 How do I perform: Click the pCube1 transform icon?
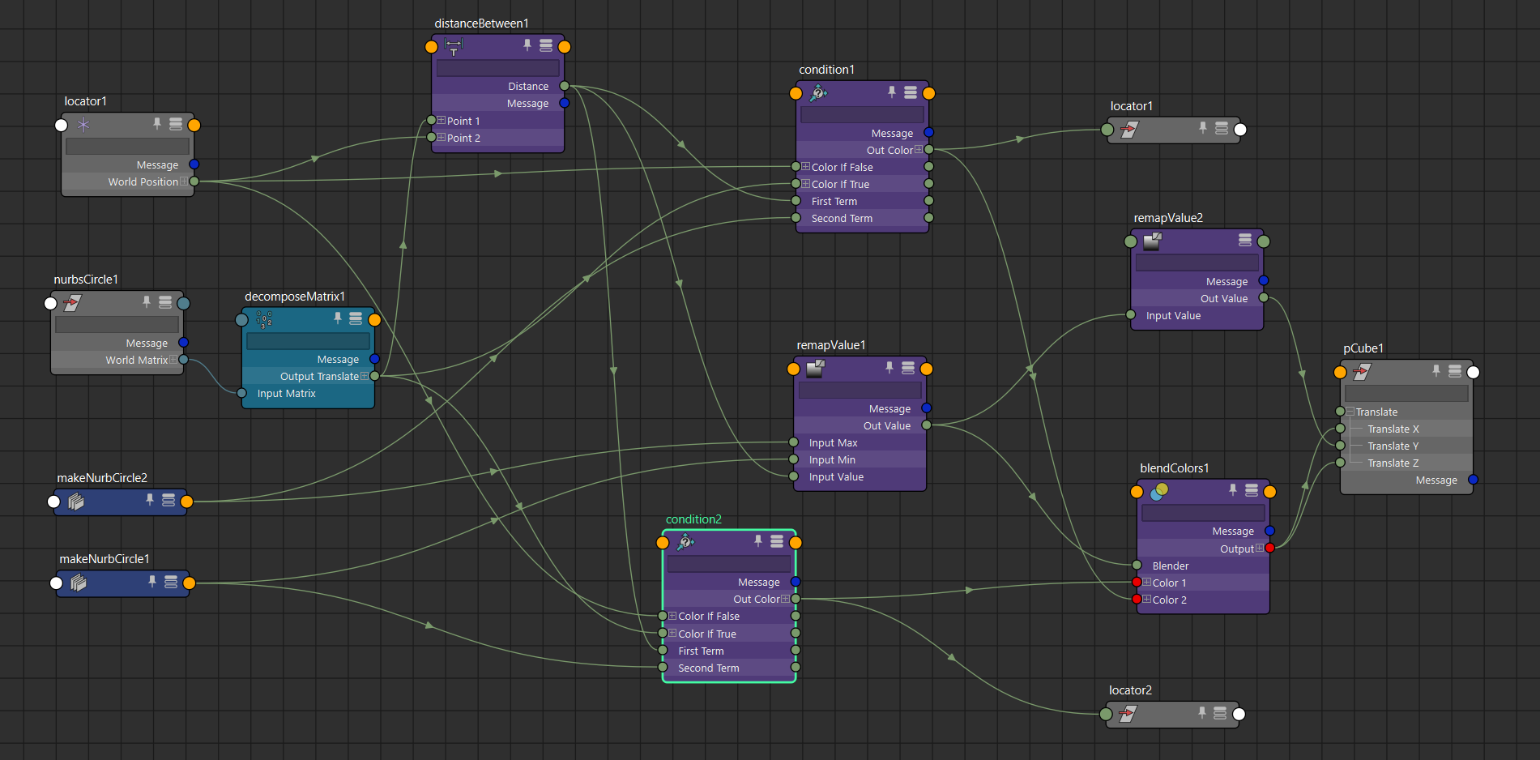(x=1362, y=372)
